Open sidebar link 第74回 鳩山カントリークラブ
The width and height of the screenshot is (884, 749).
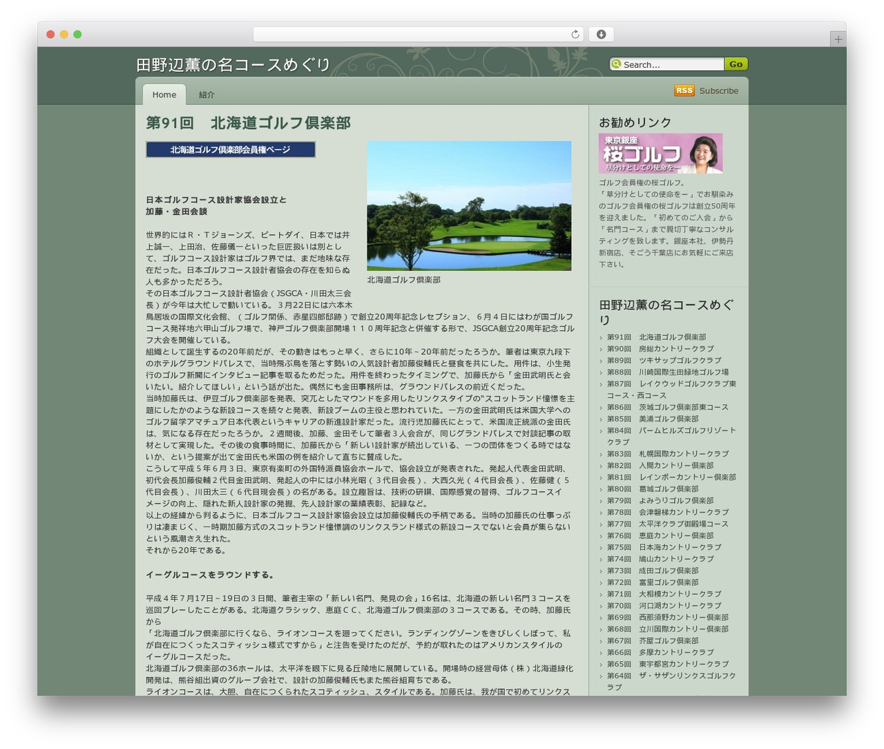pyautogui.click(x=660, y=559)
